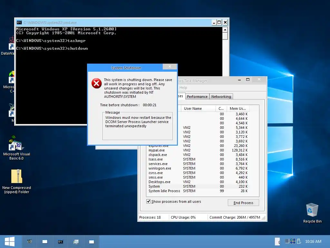Select the clspack.exe process row
330x248 pixels.
point(198,155)
